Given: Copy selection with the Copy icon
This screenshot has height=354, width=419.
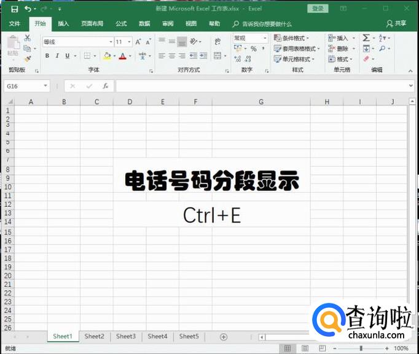Looking at the screenshot, I should 27,49.
